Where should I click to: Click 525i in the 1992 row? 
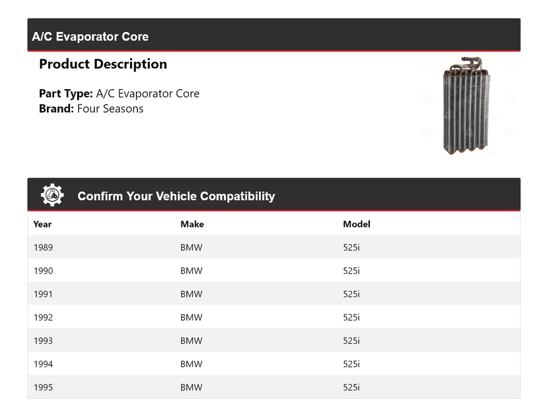(x=351, y=318)
